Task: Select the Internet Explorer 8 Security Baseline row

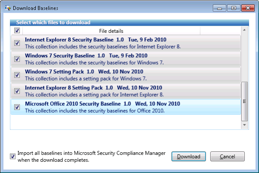Action: pyautogui.click(x=126, y=43)
